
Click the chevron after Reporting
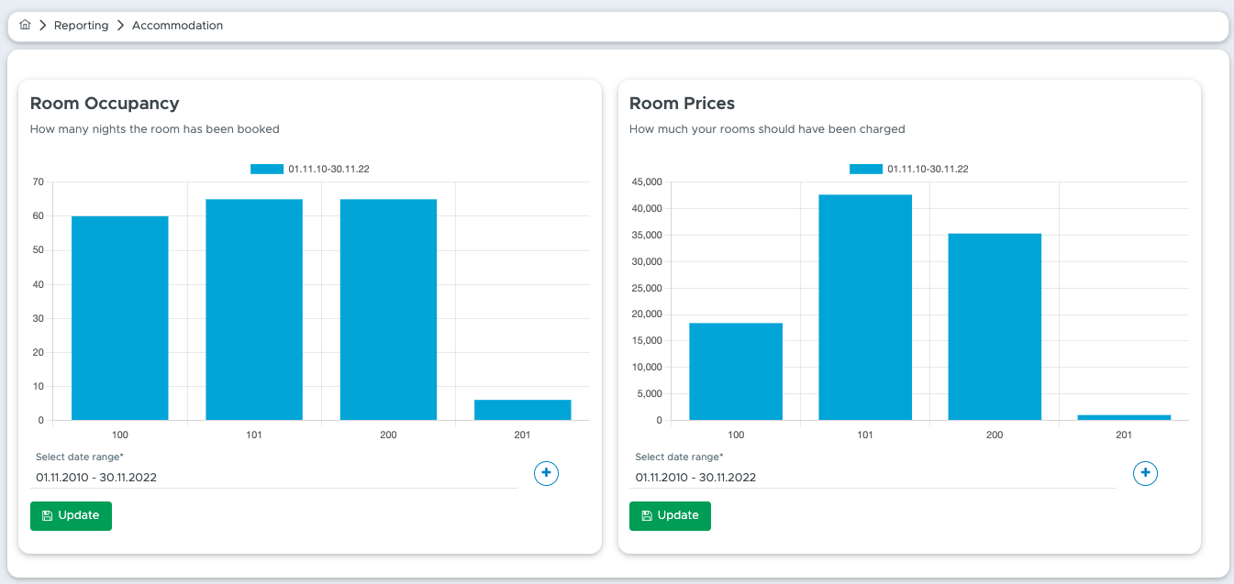120,26
